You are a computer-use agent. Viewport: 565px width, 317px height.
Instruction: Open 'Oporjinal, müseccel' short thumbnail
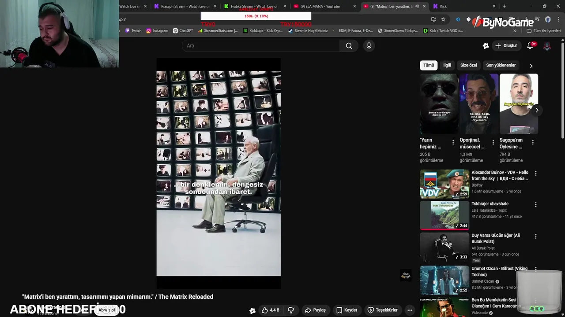click(479, 104)
